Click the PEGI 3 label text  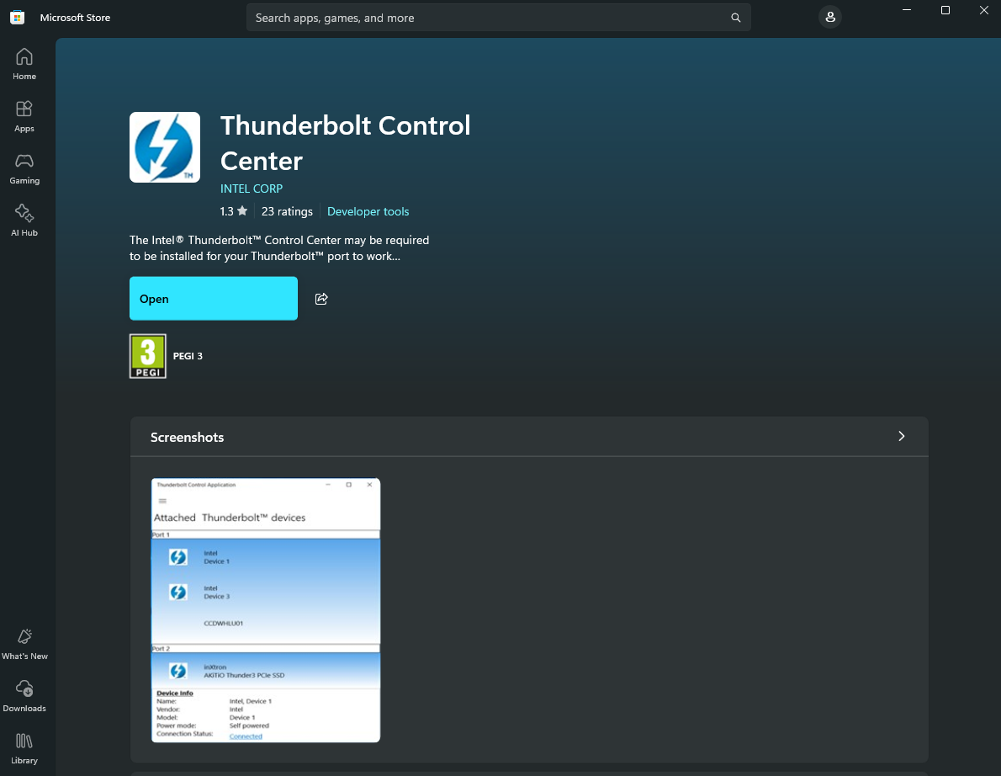pos(188,356)
